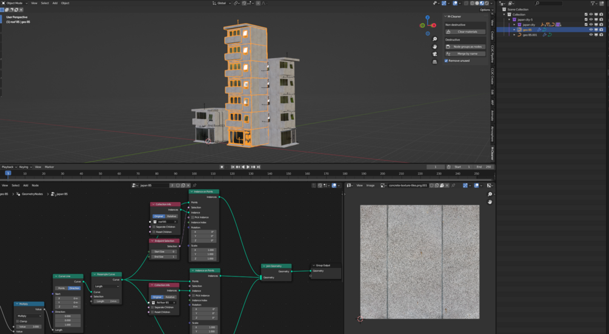Image resolution: width=609 pixels, height=334 pixels.
Task: Click the zoom magnifier icon in 3D viewport
Action: click(434, 39)
